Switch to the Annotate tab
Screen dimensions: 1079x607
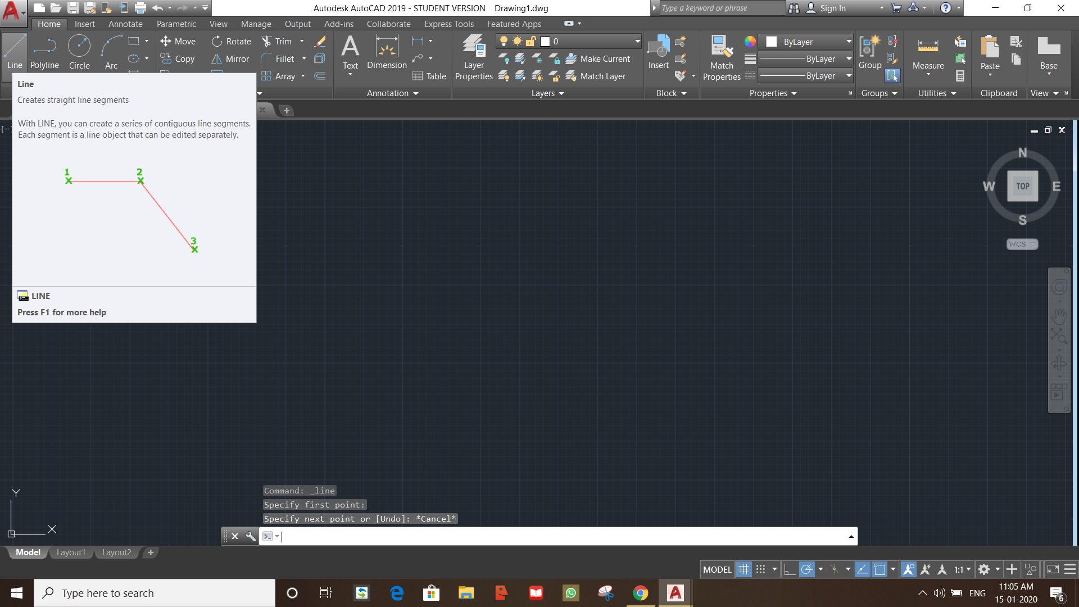coord(125,23)
